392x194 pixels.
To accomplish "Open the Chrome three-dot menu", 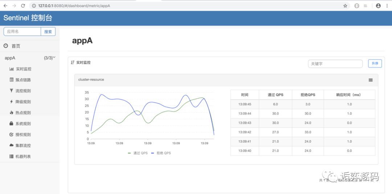I will pos(387,6).
